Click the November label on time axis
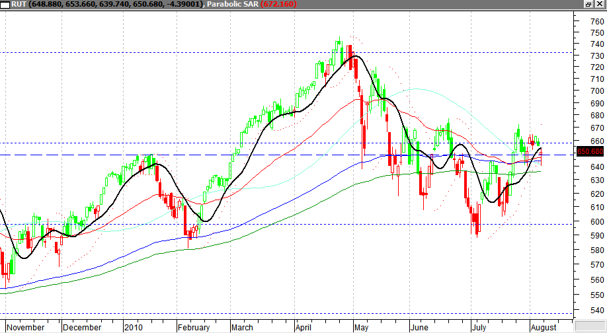Image resolution: width=607 pixels, height=333 pixels. [26, 328]
